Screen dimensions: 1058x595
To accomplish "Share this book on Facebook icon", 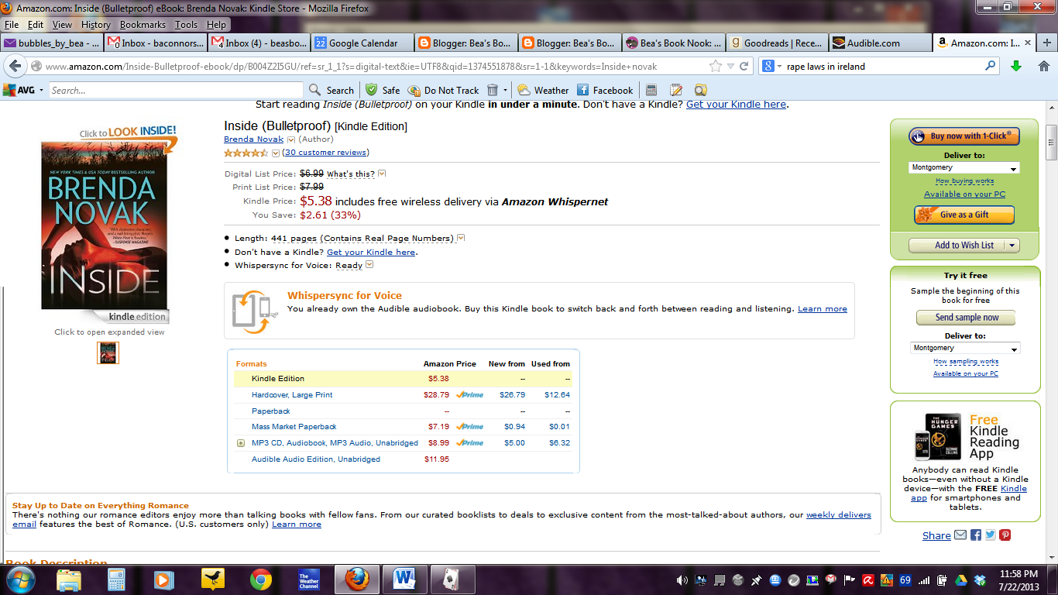I will (976, 535).
